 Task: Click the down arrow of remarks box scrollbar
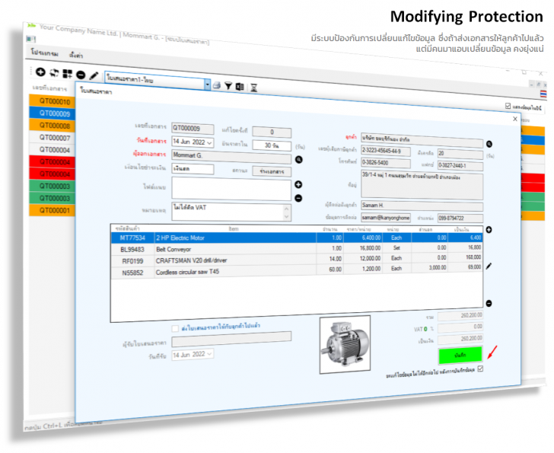pyautogui.click(x=287, y=217)
